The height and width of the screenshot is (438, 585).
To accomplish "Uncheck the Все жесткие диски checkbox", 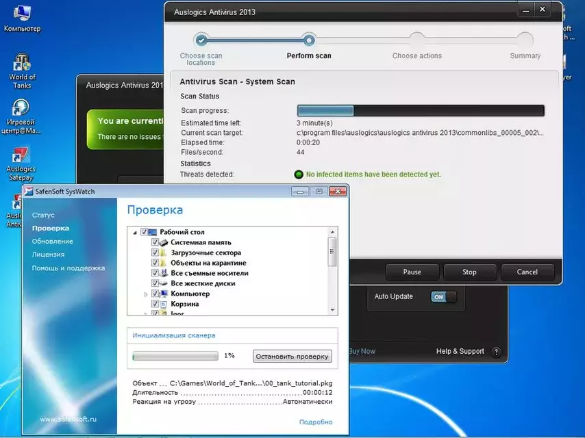I will (155, 283).
